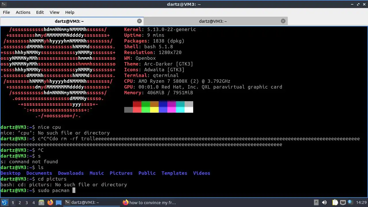This screenshot has height=207, width=368.
Task: Click the 'Music' directory name
Action: 97,173
